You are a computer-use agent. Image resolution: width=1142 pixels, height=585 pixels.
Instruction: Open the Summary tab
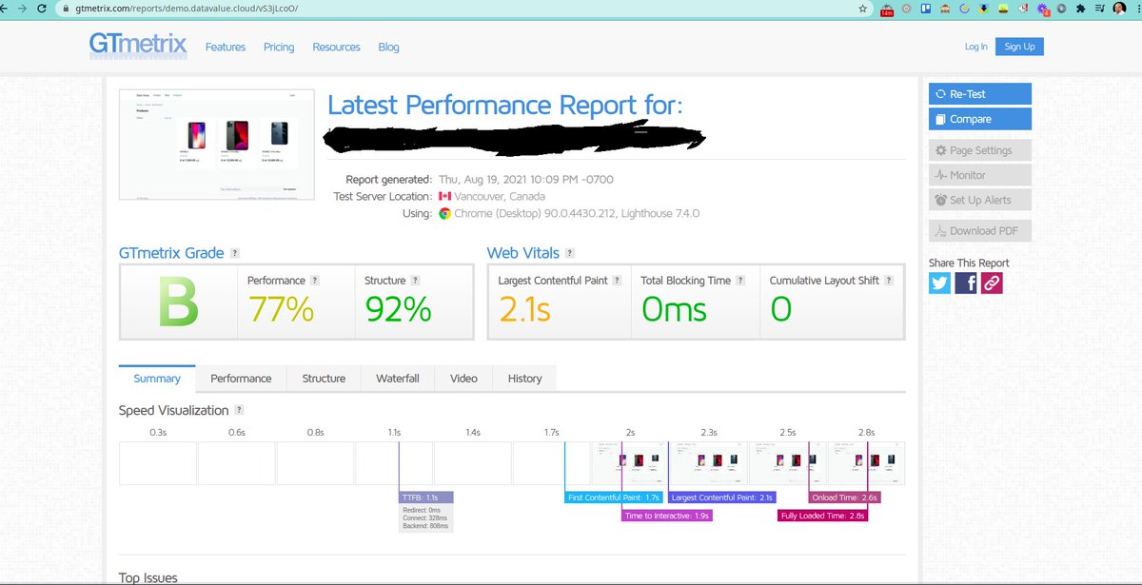(157, 379)
